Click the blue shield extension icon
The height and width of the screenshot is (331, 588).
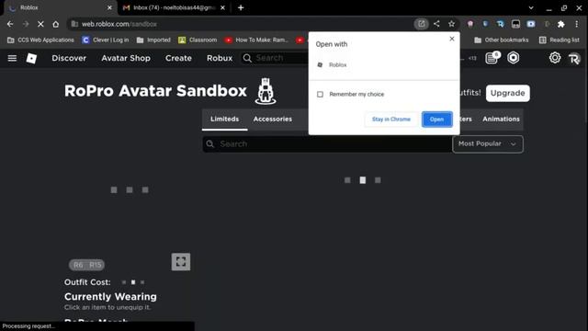pyautogui.click(x=485, y=24)
